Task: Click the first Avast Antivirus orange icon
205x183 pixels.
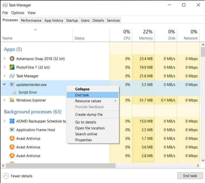Action: click(x=12, y=138)
